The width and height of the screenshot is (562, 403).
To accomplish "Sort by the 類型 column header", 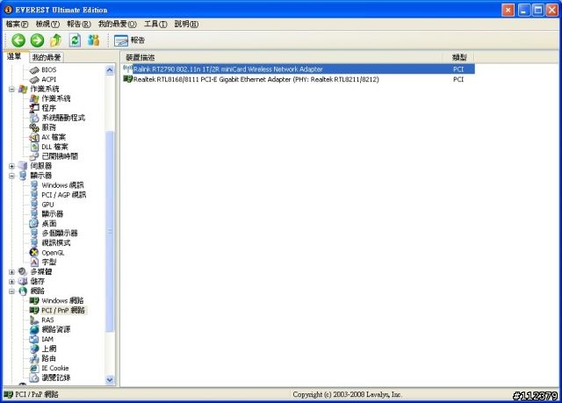I will (x=458, y=57).
